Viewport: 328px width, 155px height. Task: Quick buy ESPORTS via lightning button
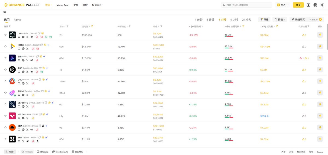point(320,104)
